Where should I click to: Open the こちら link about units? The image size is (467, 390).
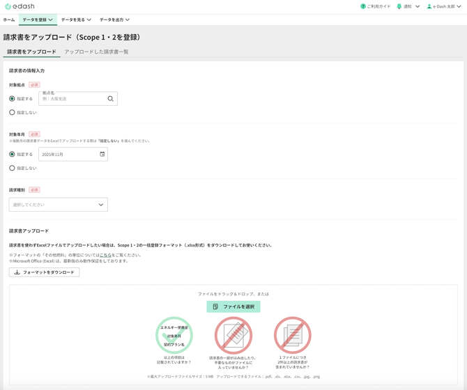click(x=105, y=255)
